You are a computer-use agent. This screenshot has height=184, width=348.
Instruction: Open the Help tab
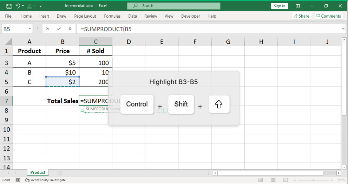(x=212, y=16)
